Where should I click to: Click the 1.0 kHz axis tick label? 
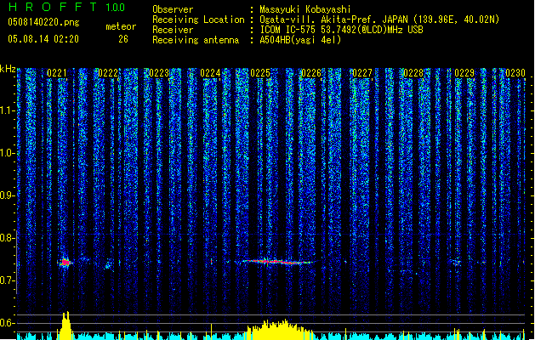(8, 153)
